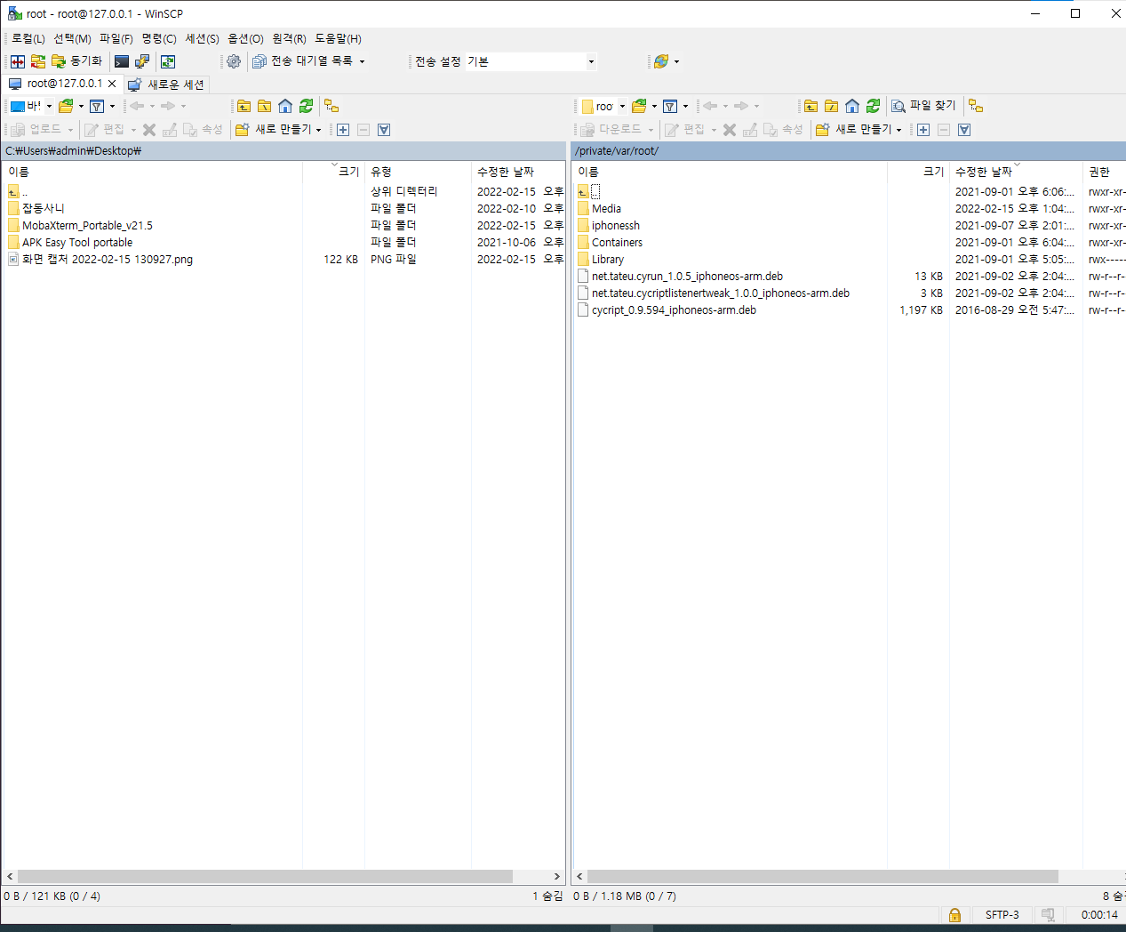Screen dimensions: 1126x932
Task: Expand the remote filter dropdown arrow
Action: point(685,106)
